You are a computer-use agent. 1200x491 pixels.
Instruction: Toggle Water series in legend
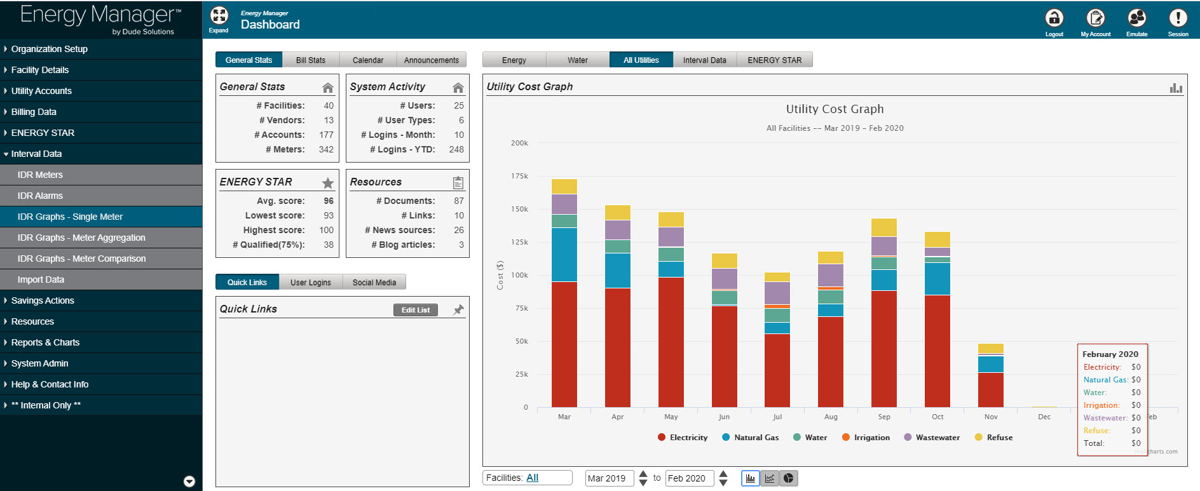(810, 438)
